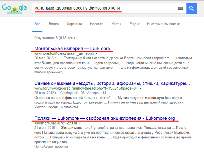The width and height of the screenshot is (204, 158).
Task: Open Инструменты поиска
Action: [164, 24]
